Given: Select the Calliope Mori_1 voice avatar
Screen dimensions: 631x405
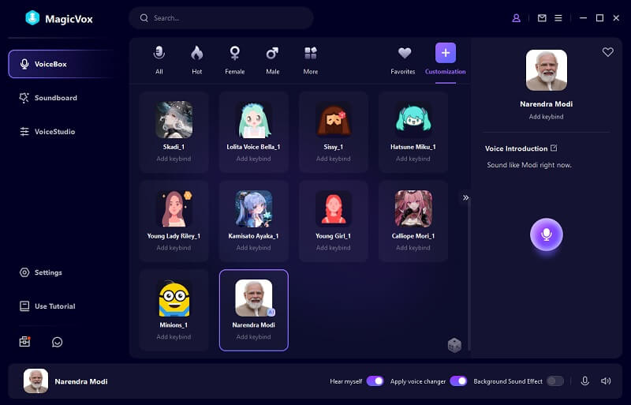Looking at the screenshot, I should click(413, 208).
